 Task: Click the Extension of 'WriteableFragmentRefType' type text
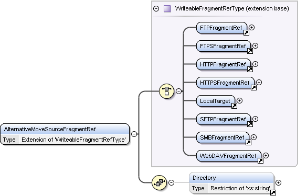(73, 140)
